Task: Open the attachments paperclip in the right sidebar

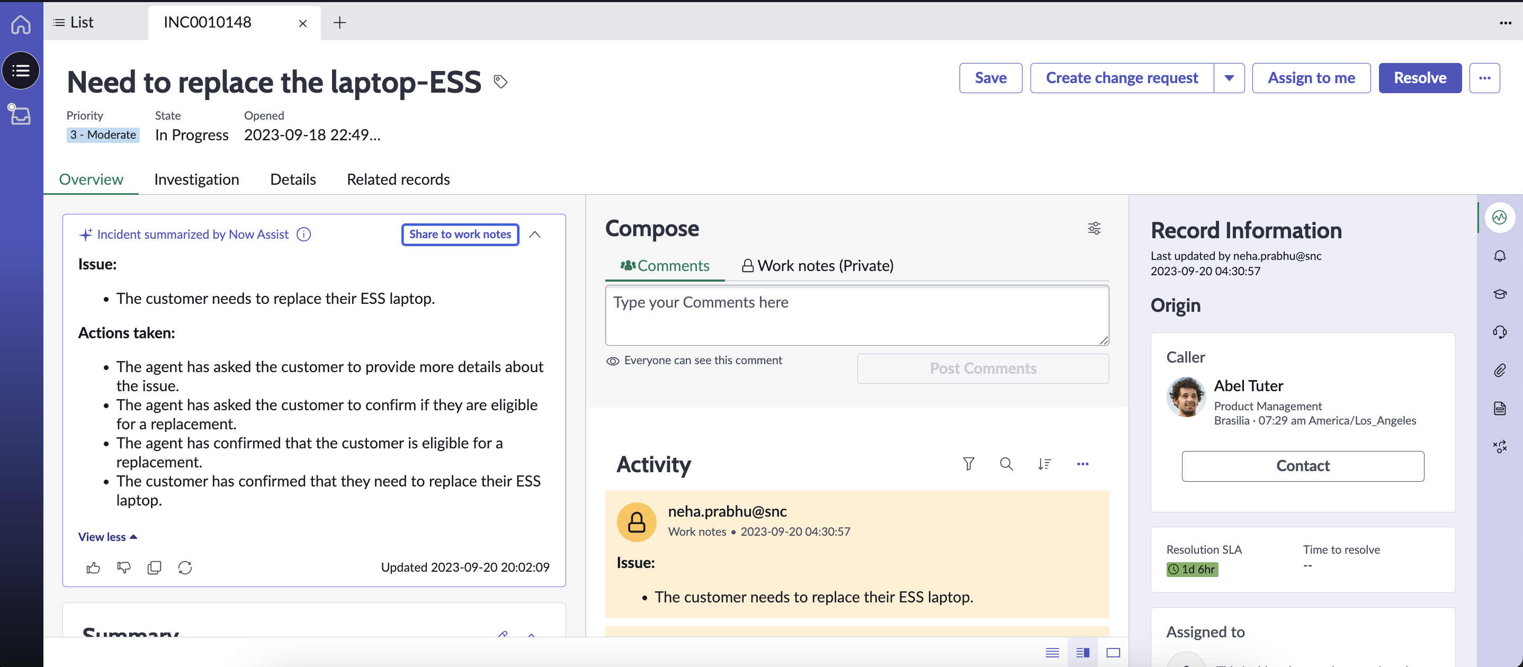Action: coord(1500,371)
